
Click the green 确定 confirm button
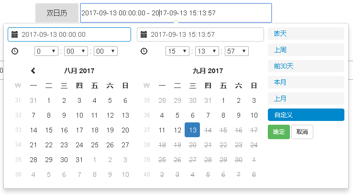point(278,132)
